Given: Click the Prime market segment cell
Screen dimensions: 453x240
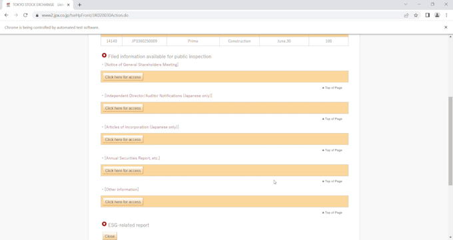Looking at the screenshot, I should point(193,41).
